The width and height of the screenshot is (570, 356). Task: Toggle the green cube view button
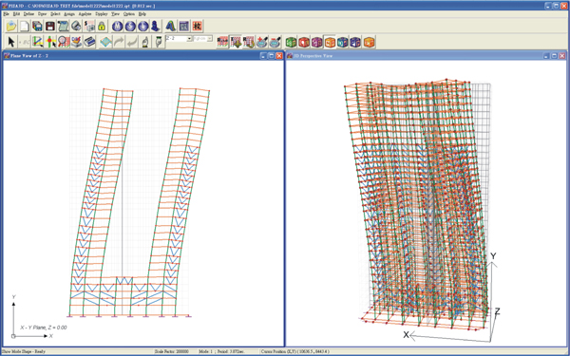pyautogui.click(x=292, y=42)
